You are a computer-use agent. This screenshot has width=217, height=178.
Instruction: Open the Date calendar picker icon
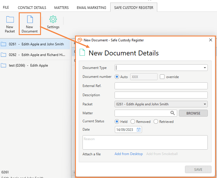click(x=139, y=130)
